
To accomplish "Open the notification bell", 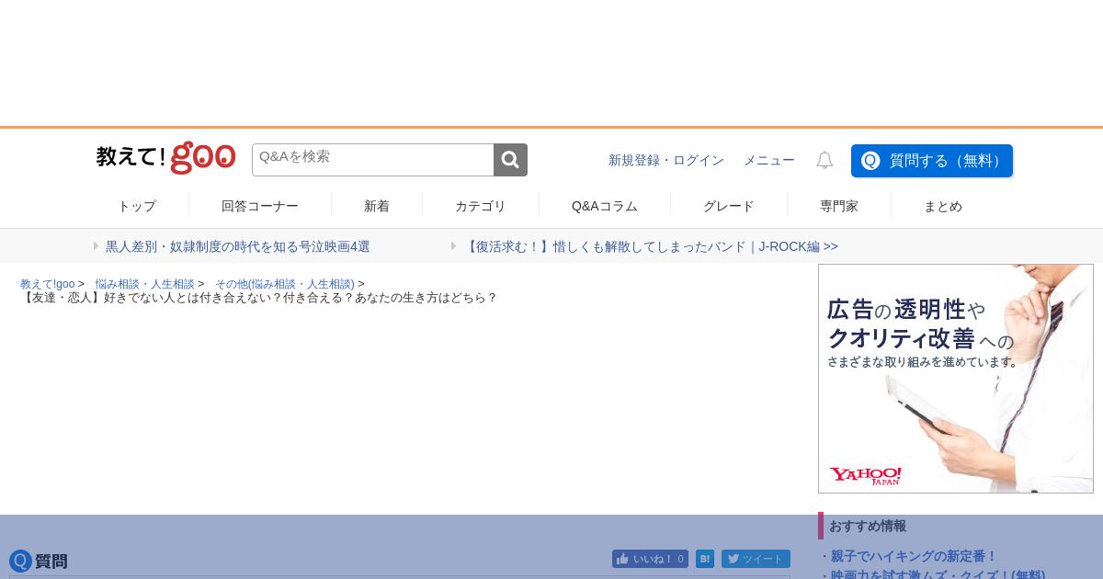I will (824, 160).
